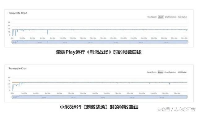Choose Chart Selection in the bottom framerate chart
This screenshot has height=113, width=198.
coord(170,72)
